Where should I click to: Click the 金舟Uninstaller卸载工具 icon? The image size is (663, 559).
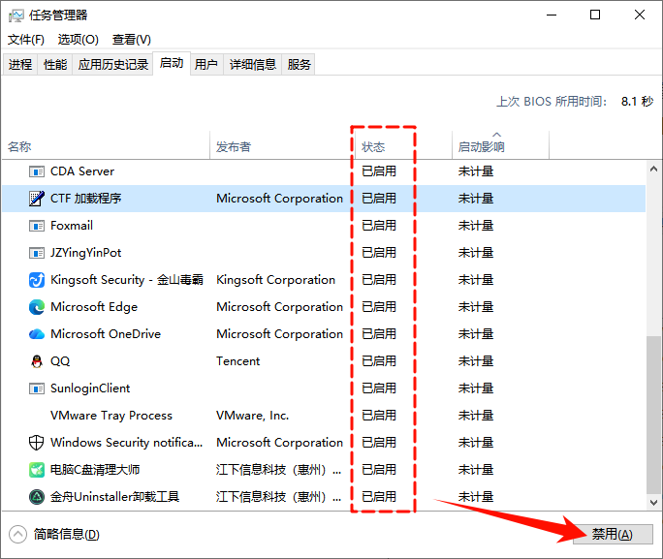point(36,497)
